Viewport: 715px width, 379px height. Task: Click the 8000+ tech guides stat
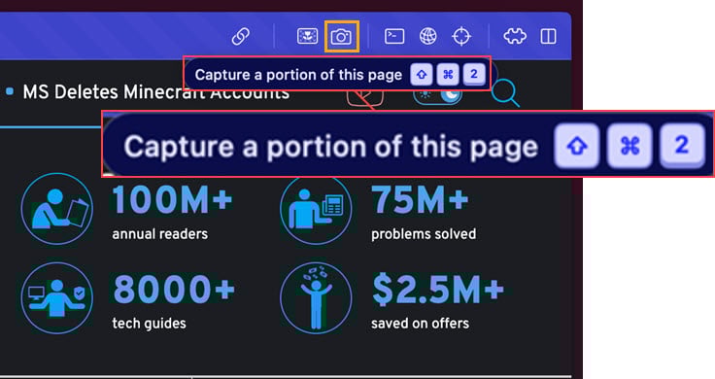[173, 301]
